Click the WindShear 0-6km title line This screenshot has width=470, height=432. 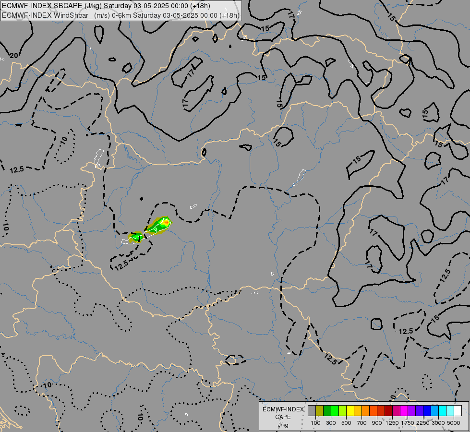[121, 15]
